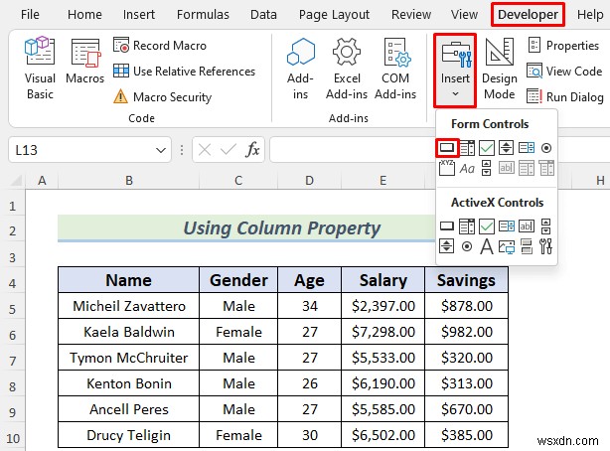This screenshot has height=451, width=610.
Task: Select the Age cell '34'
Action: pyautogui.click(x=309, y=305)
